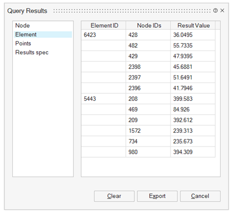
Task: Select node ID cell 2396
Action: click(148, 88)
